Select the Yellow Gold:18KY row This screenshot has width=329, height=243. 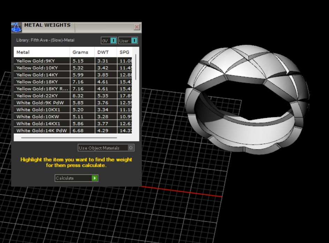click(x=73, y=82)
